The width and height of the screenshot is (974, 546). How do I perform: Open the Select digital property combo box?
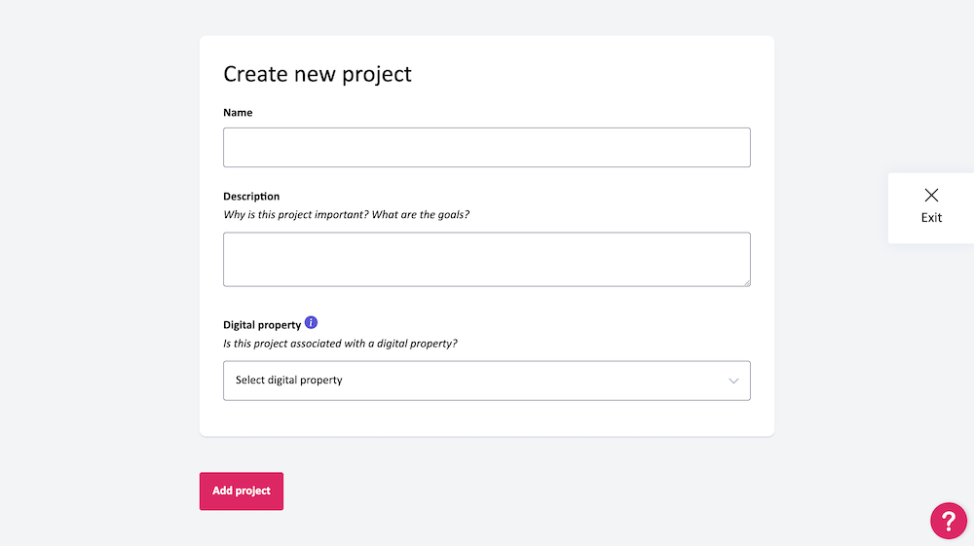point(487,381)
